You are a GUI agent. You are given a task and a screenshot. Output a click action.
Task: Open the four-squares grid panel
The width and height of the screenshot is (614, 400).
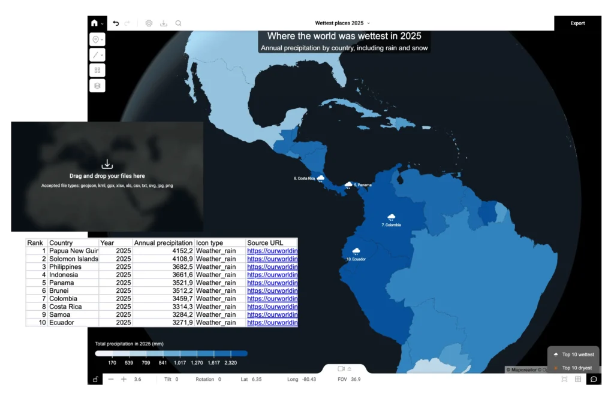pyautogui.click(x=97, y=71)
